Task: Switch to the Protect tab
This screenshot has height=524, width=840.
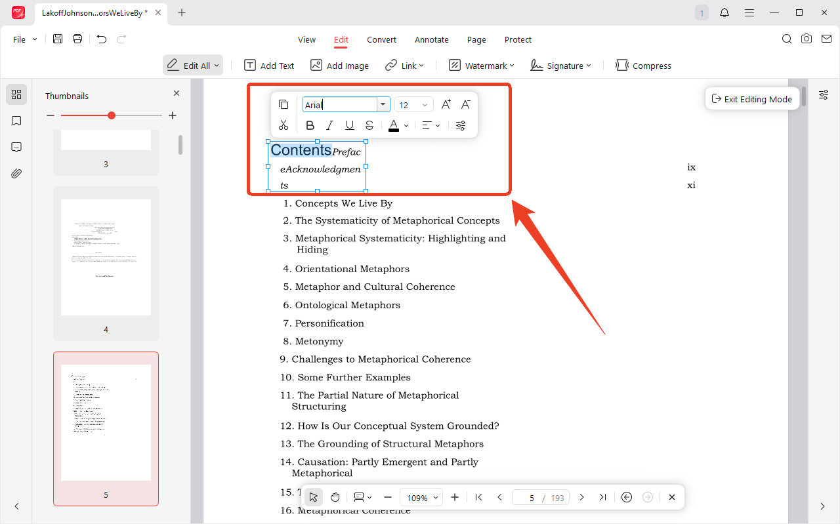Action: (518, 39)
